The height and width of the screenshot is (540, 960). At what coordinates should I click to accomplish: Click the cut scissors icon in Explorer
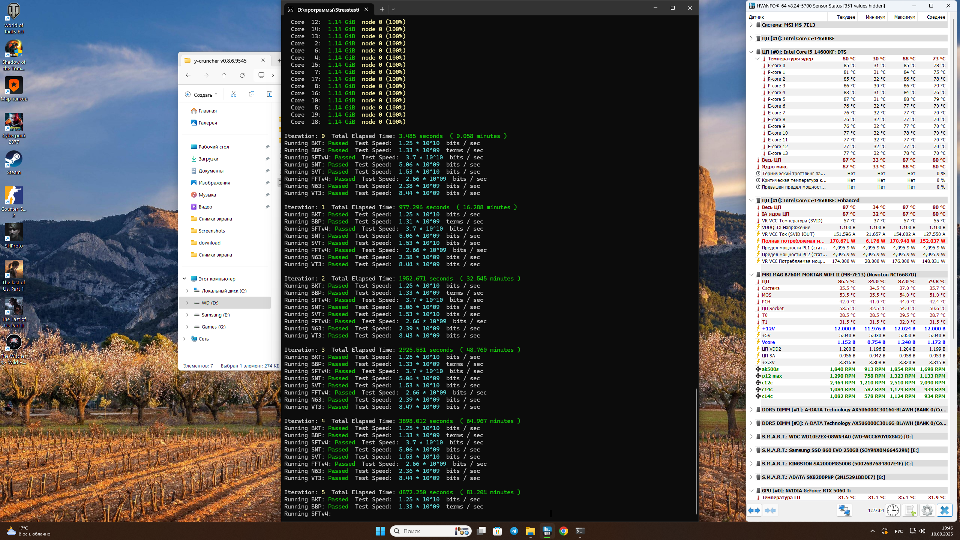coord(234,94)
